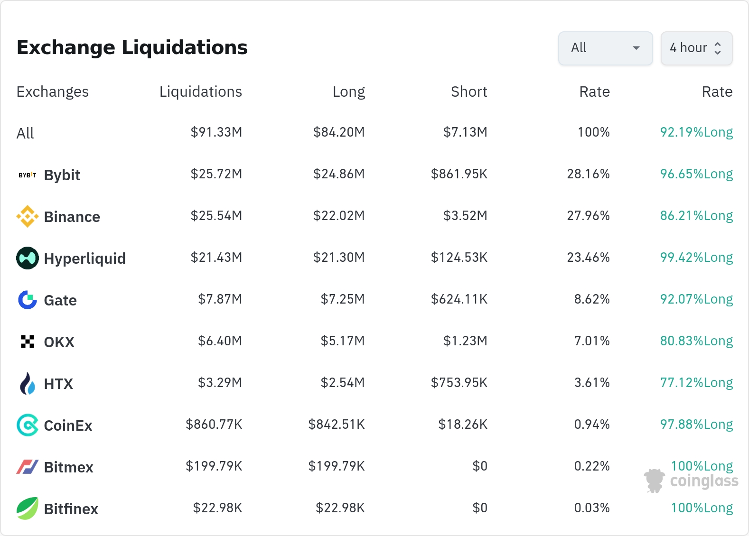Click the Bitfinex leaf logo
The image size is (749, 536).
27,508
